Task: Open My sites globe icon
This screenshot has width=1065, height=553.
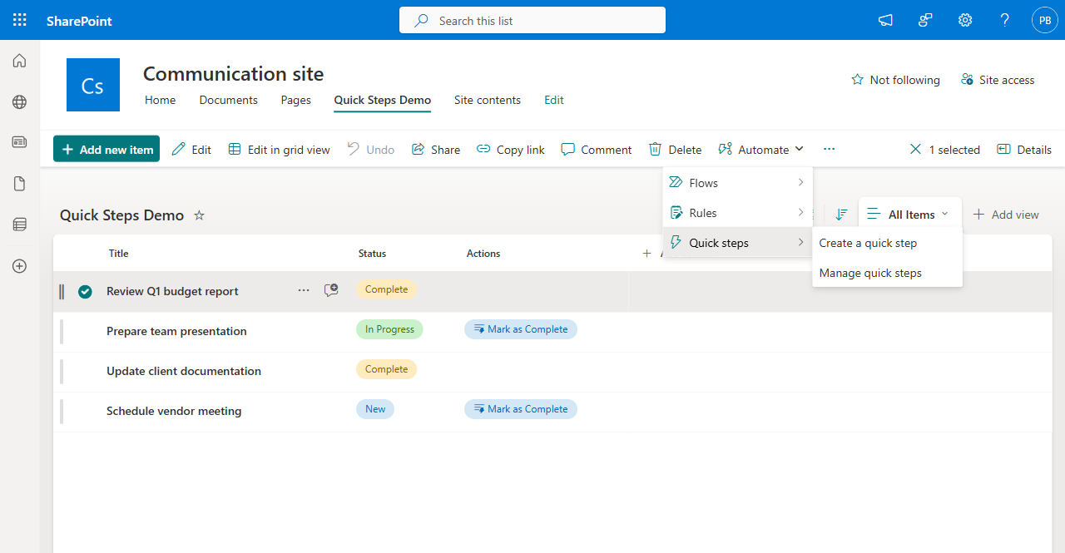Action: [x=19, y=102]
